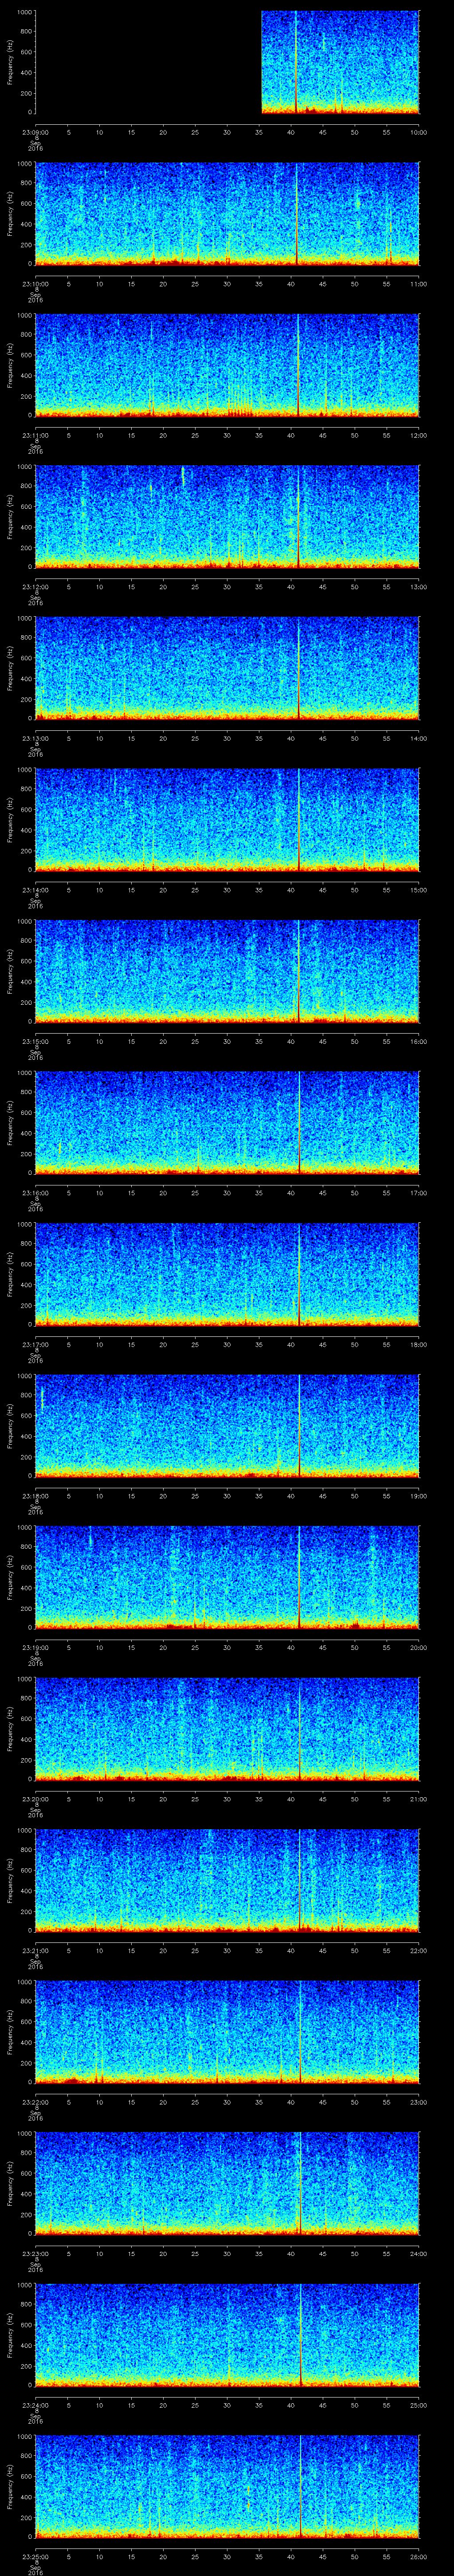Click the 23:14:00 start time label

coord(36,890)
